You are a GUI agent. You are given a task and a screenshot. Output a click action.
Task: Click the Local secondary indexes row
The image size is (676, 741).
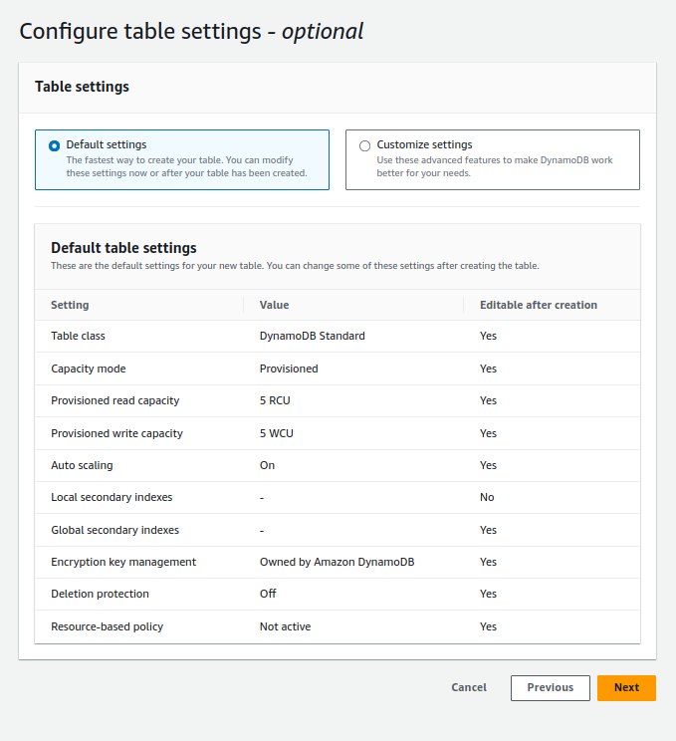tap(338, 498)
